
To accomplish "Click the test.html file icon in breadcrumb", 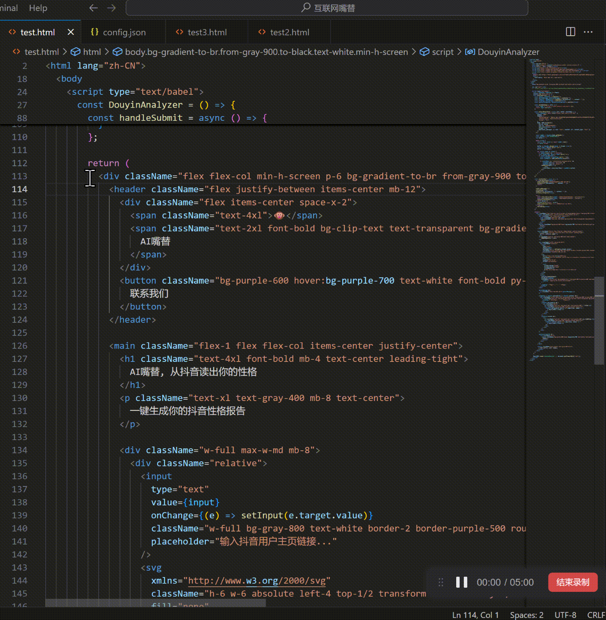I will pyautogui.click(x=17, y=52).
